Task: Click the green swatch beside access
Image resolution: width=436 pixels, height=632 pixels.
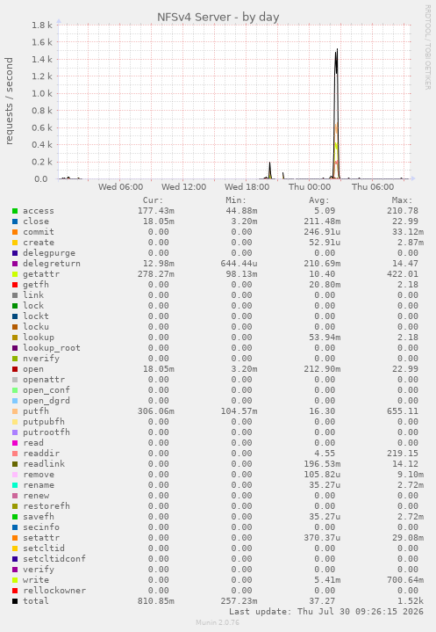Action: click(x=15, y=211)
